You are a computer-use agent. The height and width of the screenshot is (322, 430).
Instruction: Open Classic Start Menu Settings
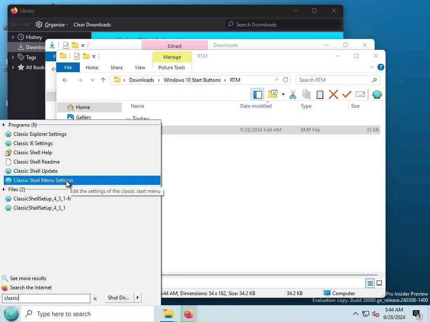pyautogui.click(x=82, y=180)
